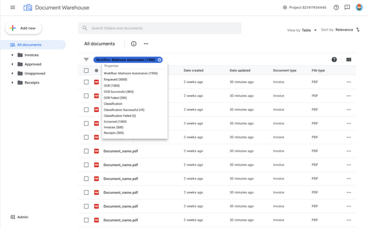368x229 pixels.
Task: Open the hamburger navigation menu
Action: point(13,7)
